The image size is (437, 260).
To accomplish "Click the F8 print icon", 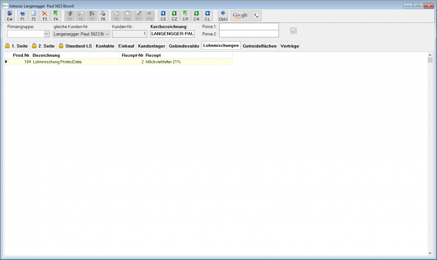I will click(103, 16).
